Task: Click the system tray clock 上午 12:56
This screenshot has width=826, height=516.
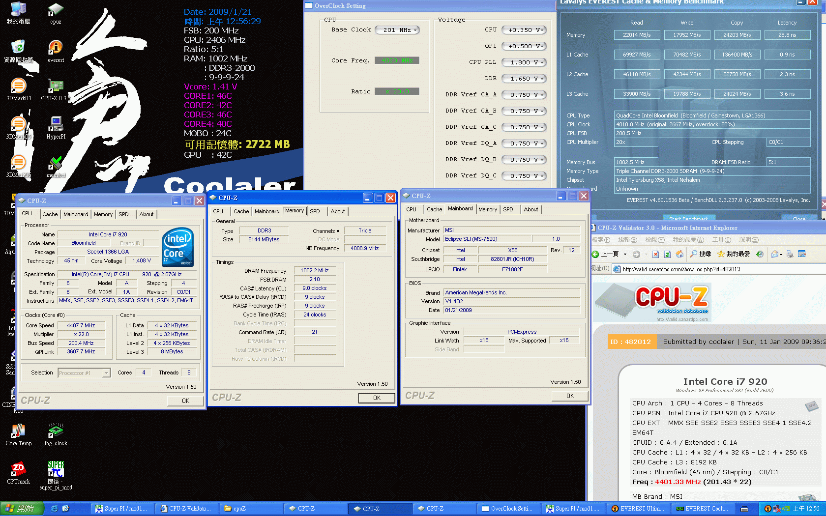Action: (806, 509)
